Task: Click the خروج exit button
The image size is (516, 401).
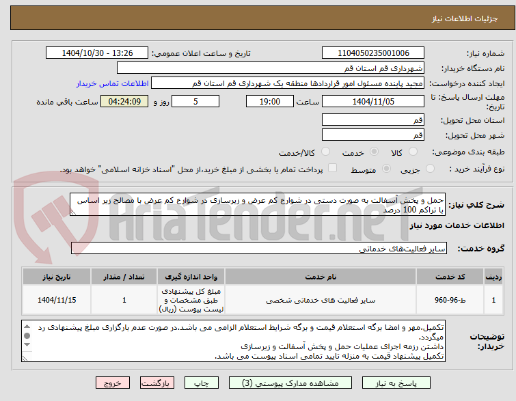Action: click(x=113, y=383)
